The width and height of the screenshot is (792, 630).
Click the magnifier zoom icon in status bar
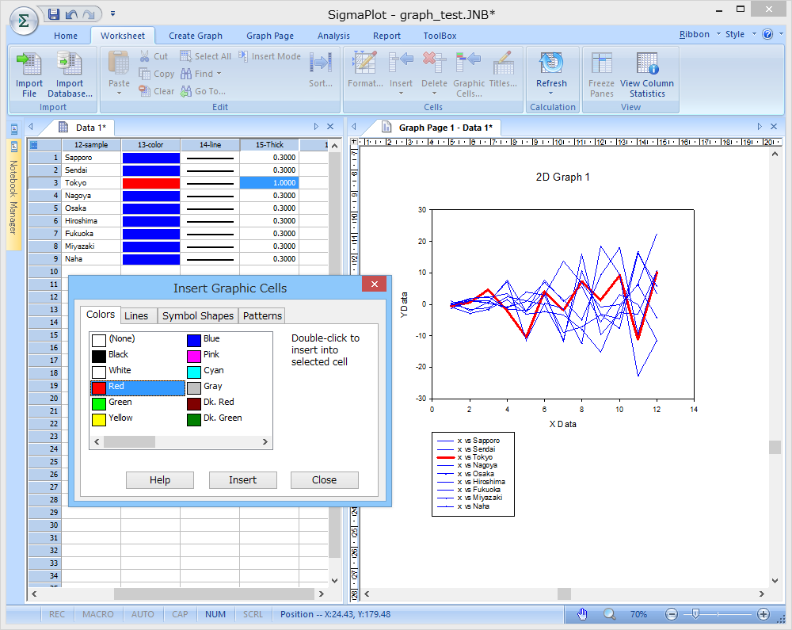[609, 614]
